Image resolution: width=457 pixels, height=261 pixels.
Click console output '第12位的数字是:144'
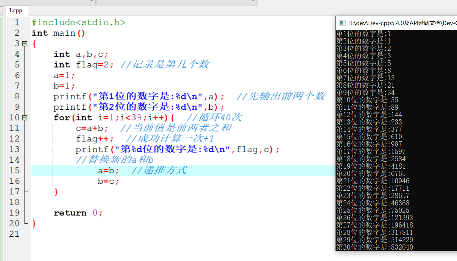(369, 114)
